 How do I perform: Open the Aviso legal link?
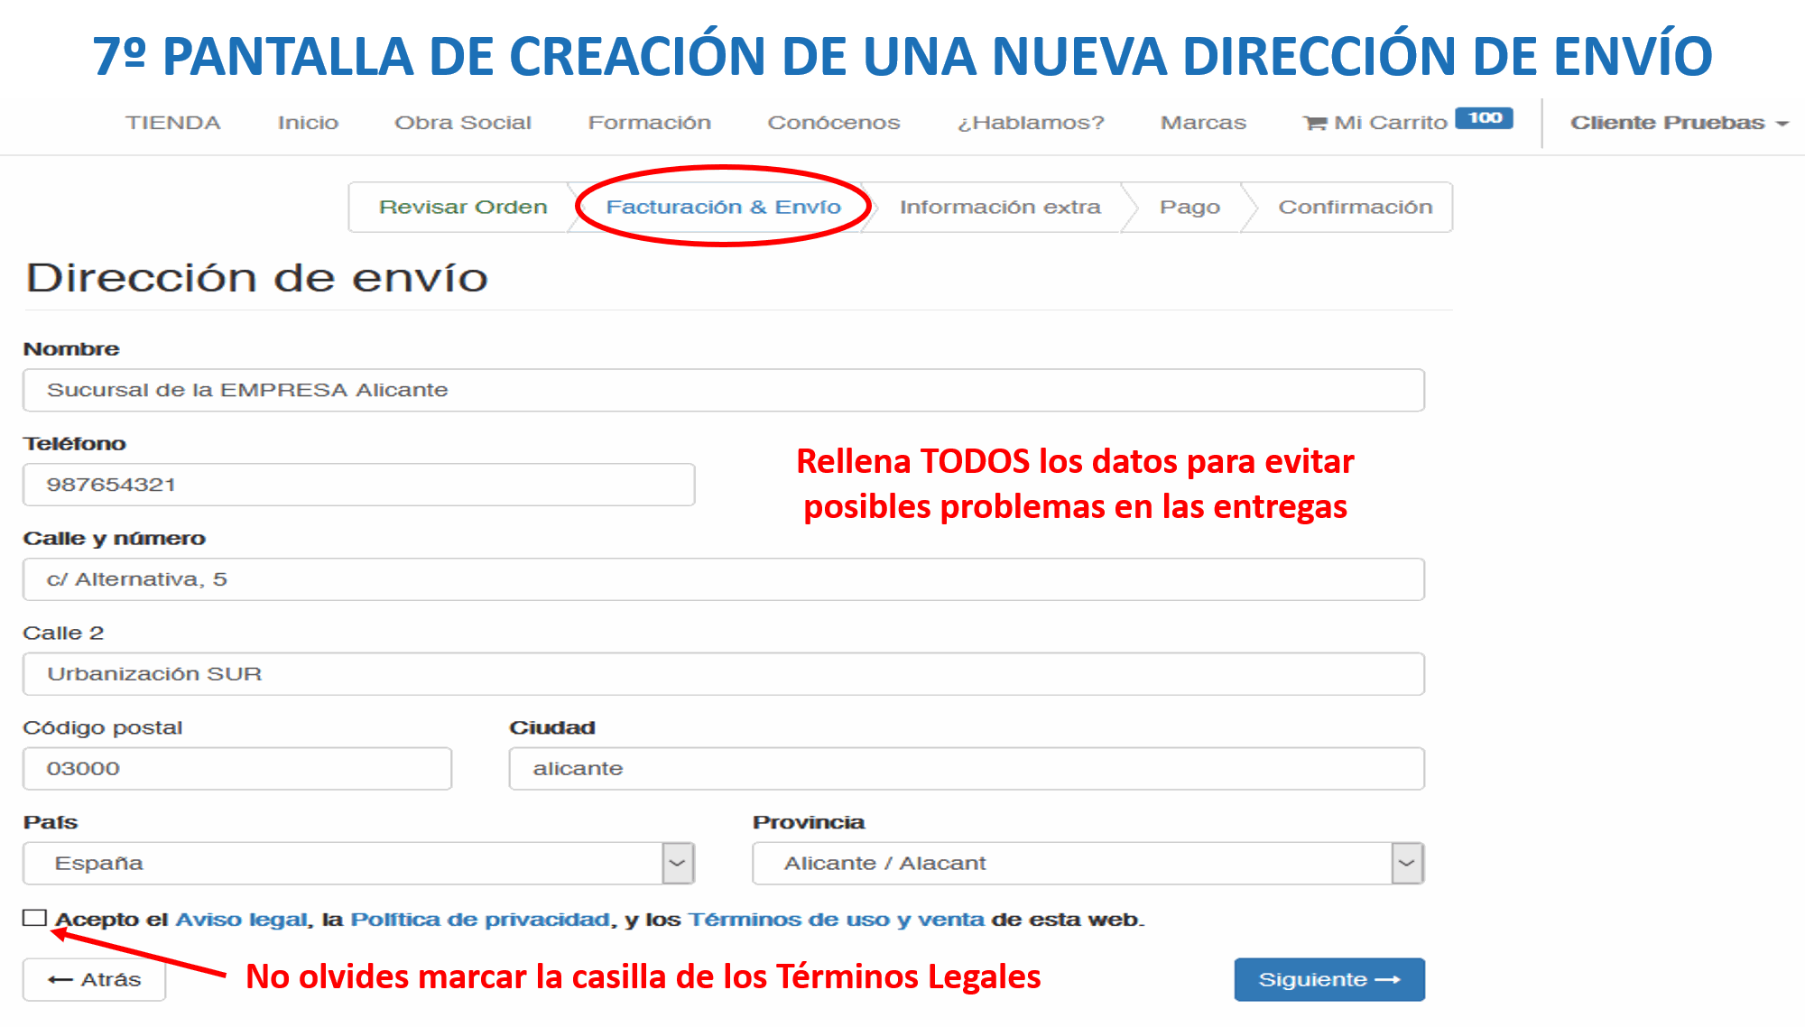click(241, 920)
